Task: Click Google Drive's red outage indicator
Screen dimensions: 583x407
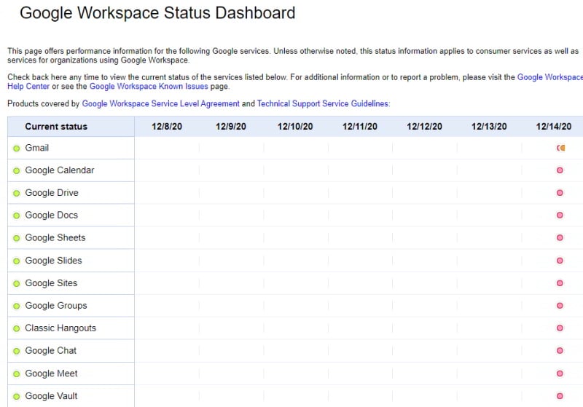Action: coord(560,193)
